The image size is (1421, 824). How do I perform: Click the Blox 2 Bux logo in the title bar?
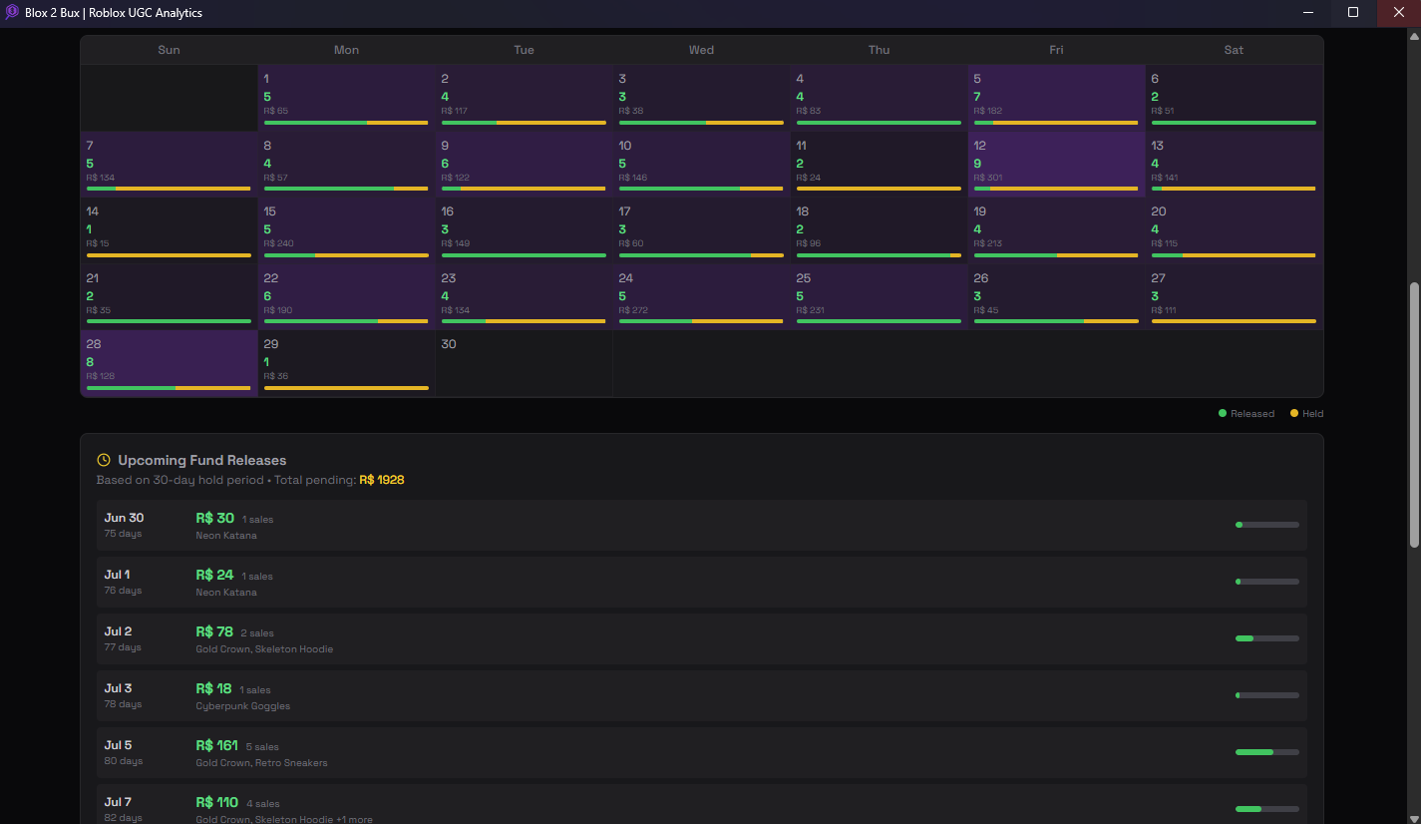point(11,13)
